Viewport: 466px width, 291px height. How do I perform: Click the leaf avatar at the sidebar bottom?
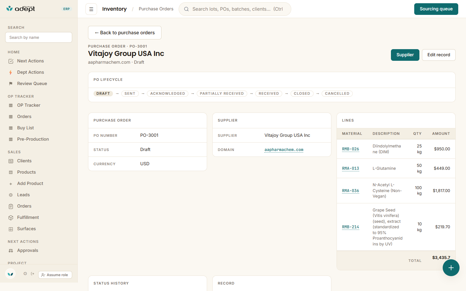tap(10, 274)
